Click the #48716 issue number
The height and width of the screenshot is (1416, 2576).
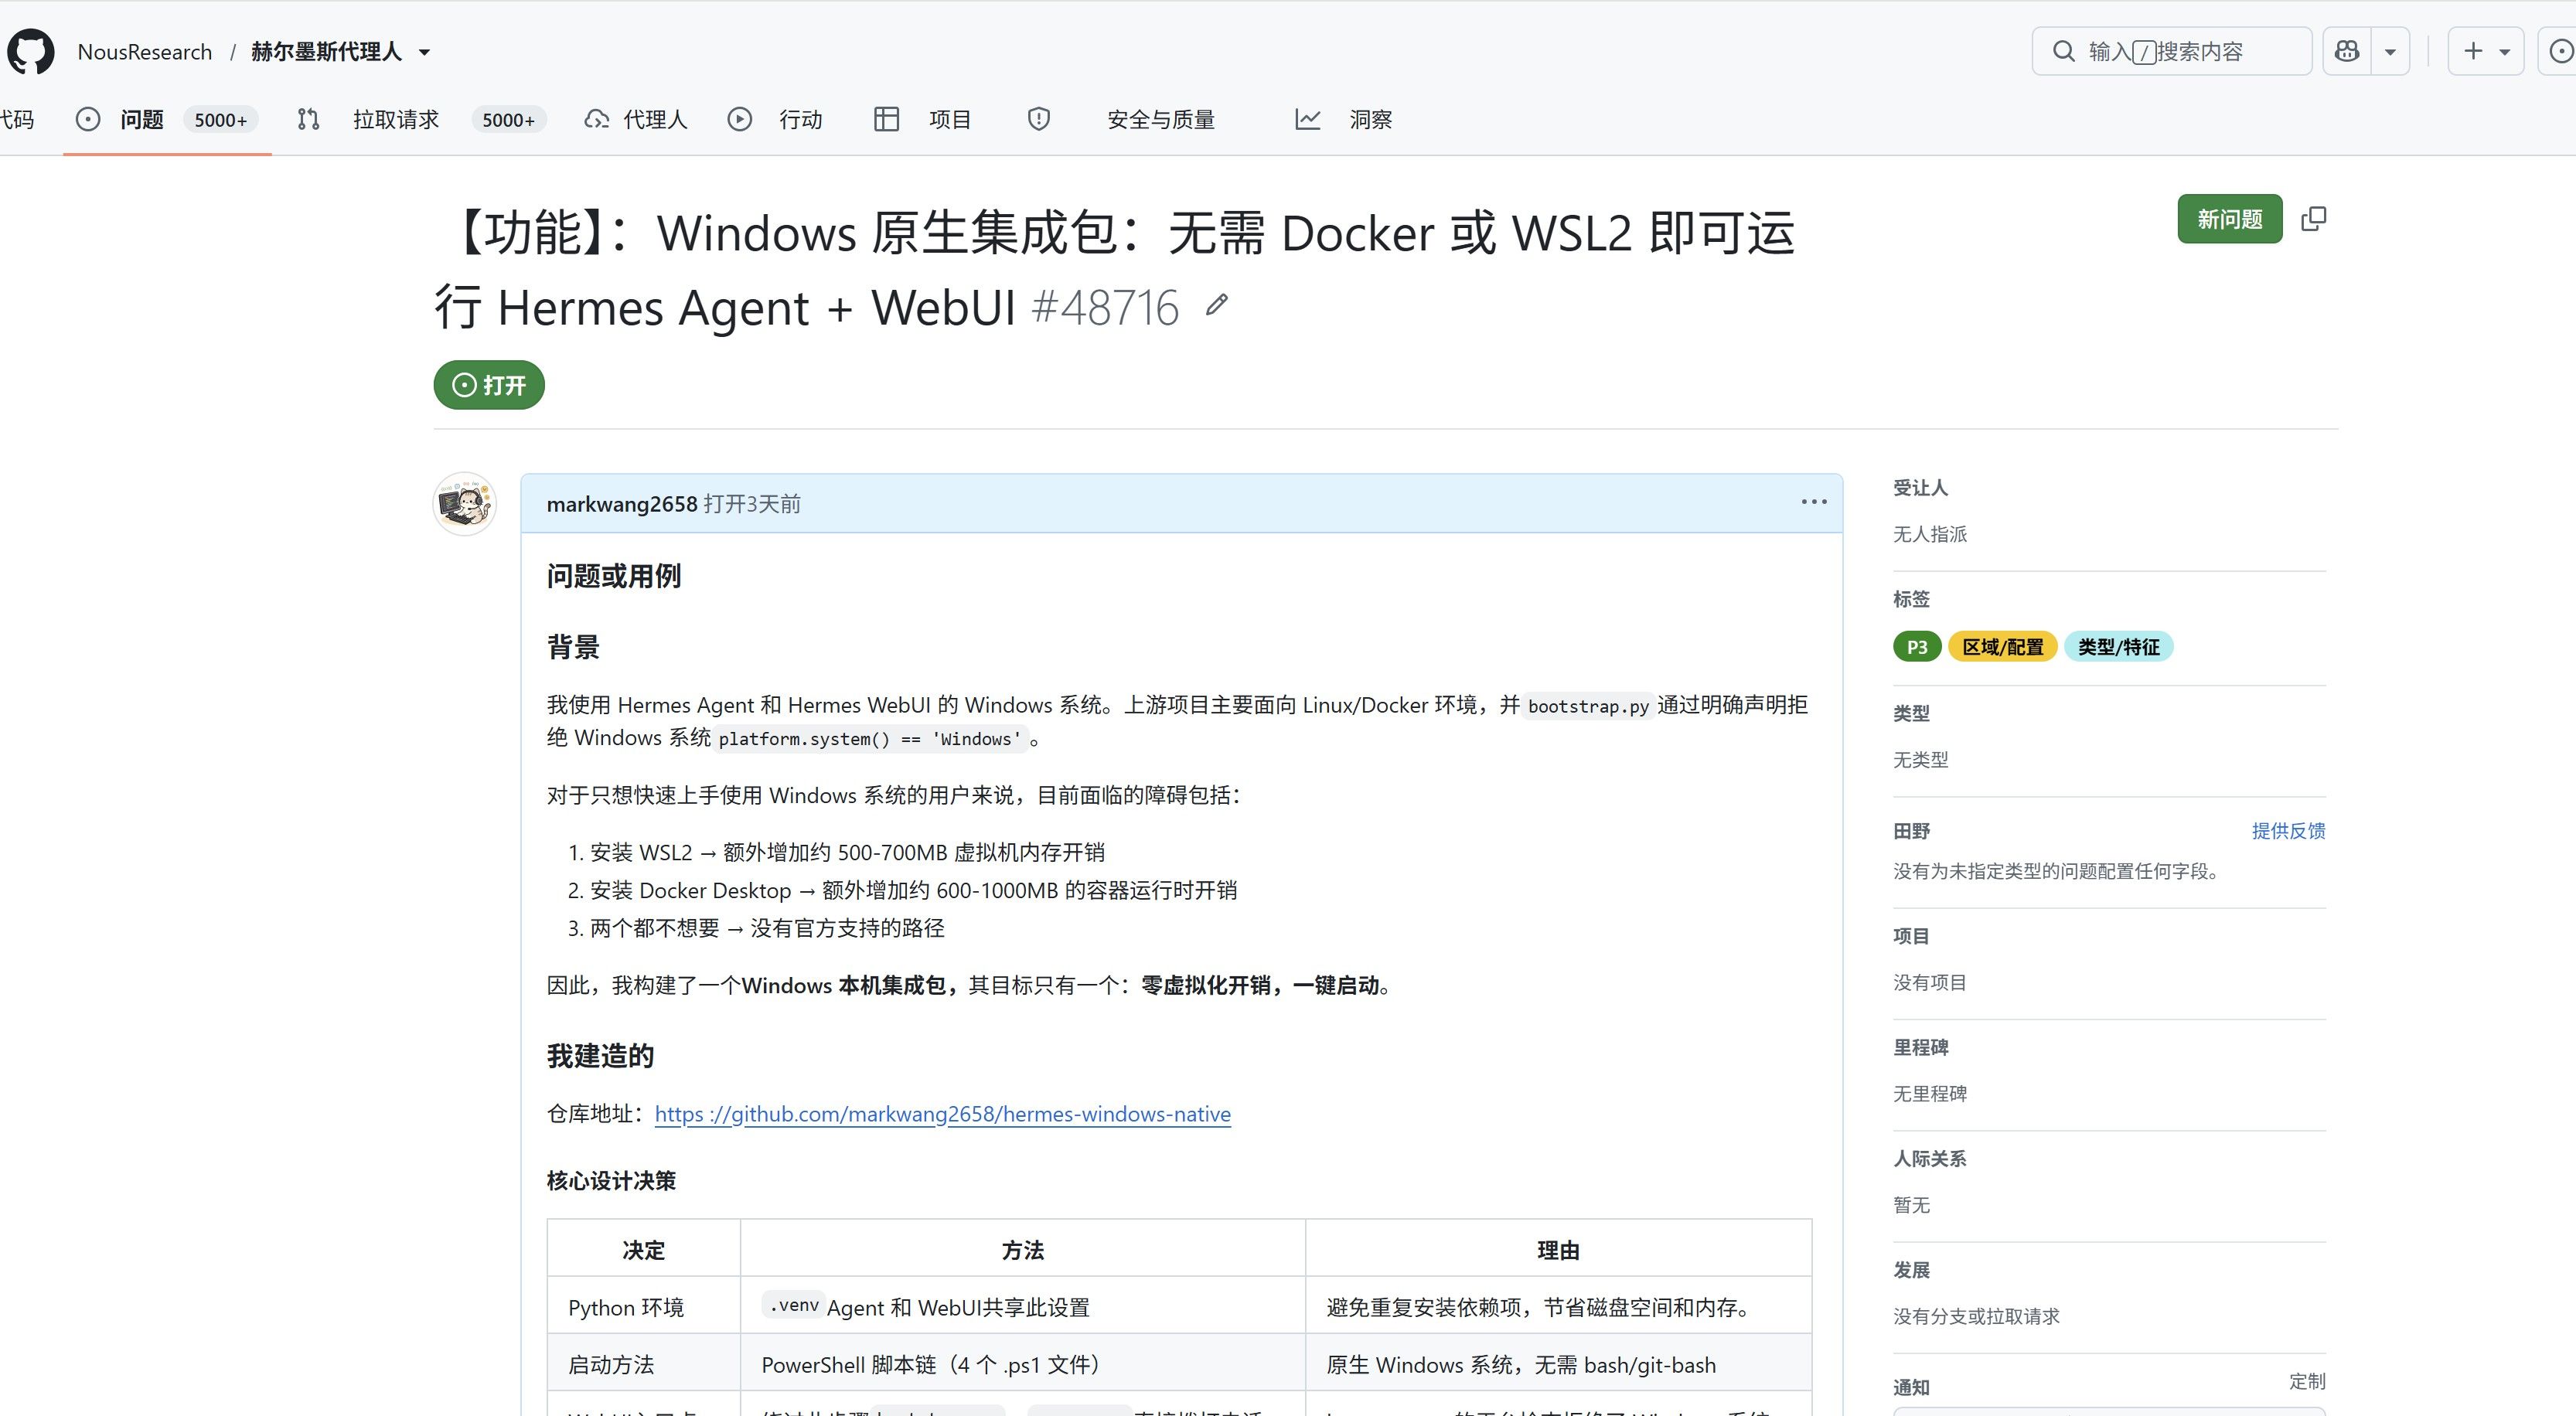1105,307
